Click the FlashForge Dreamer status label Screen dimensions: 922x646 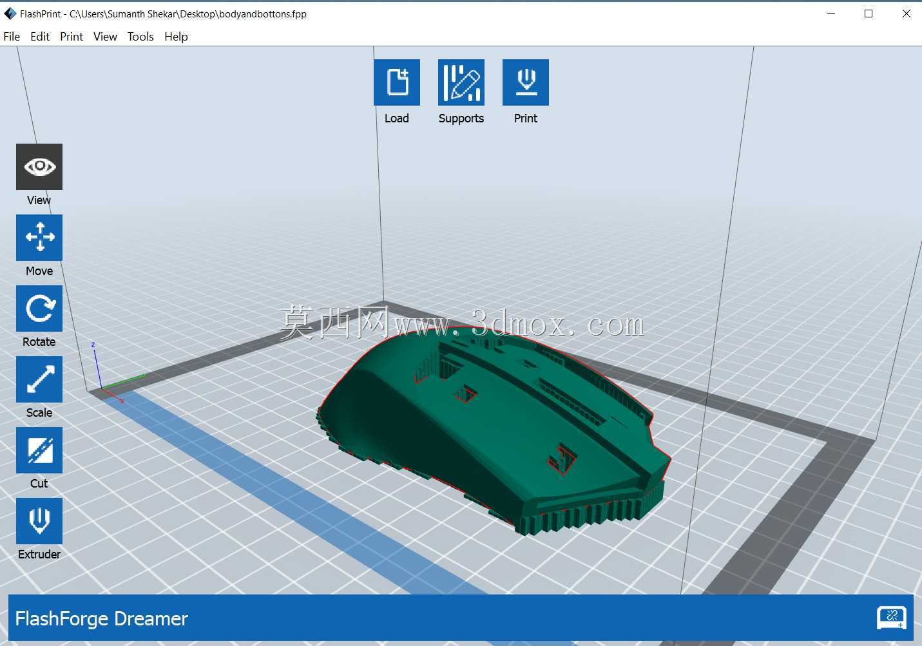click(101, 619)
